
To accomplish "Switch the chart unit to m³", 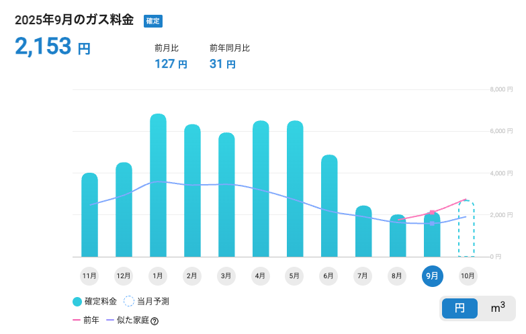I will [497, 308].
